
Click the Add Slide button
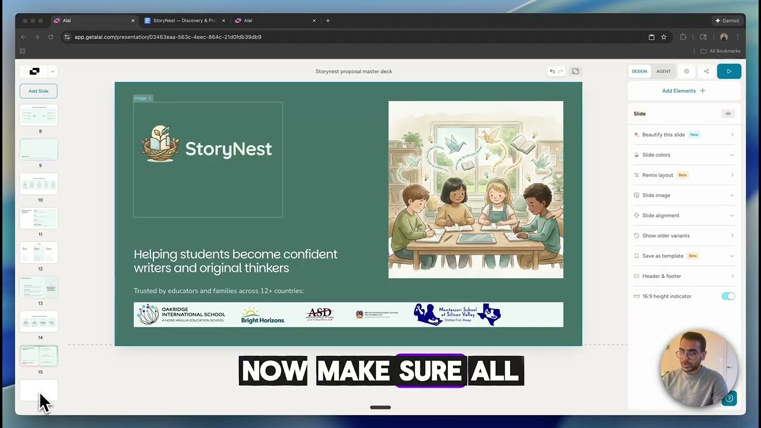click(39, 91)
